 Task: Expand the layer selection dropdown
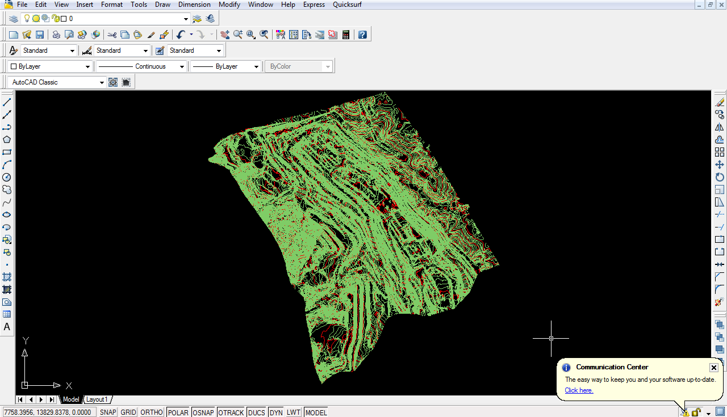(x=186, y=19)
